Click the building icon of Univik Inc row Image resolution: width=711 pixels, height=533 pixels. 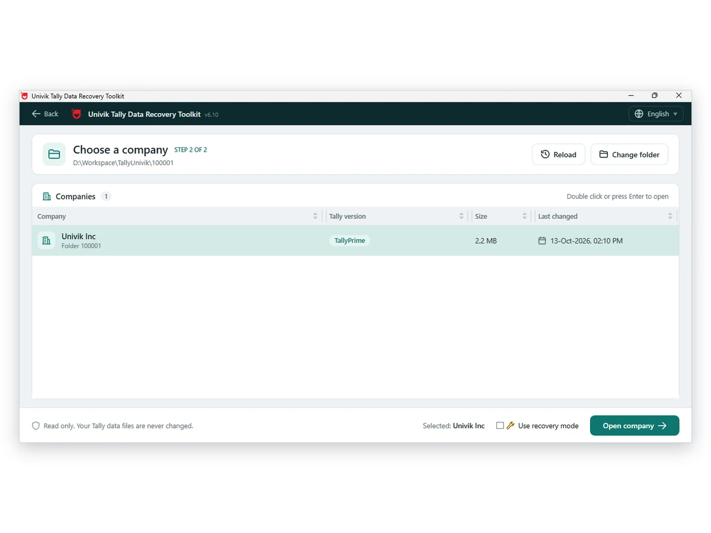coord(46,240)
